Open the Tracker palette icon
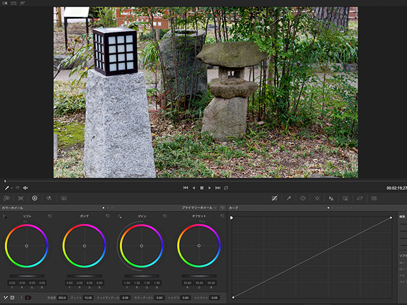The width and height of the screenshot is (407, 305). (x=317, y=198)
